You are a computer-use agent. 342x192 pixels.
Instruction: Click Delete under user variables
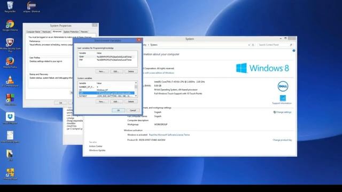pos(131,71)
